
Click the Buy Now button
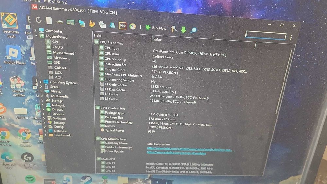(156, 28)
